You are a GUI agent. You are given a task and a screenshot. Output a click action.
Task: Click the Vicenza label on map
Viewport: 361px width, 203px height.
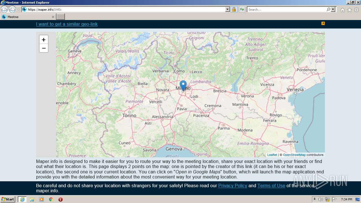tap(267, 84)
